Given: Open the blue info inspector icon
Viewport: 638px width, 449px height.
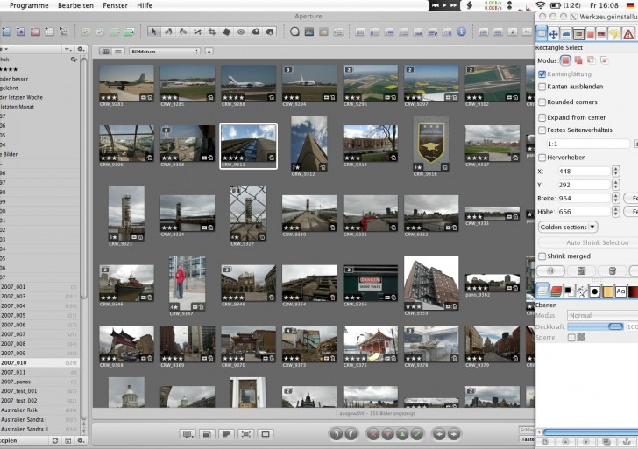Looking at the screenshot, I should tap(461, 32).
